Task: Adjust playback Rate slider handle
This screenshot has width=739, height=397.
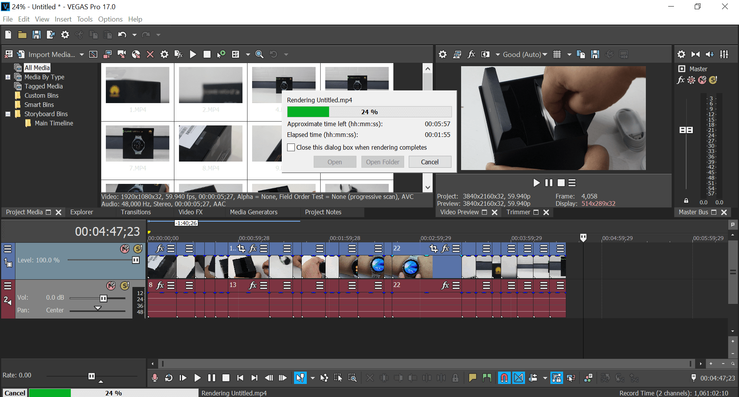Action: click(x=92, y=376)
